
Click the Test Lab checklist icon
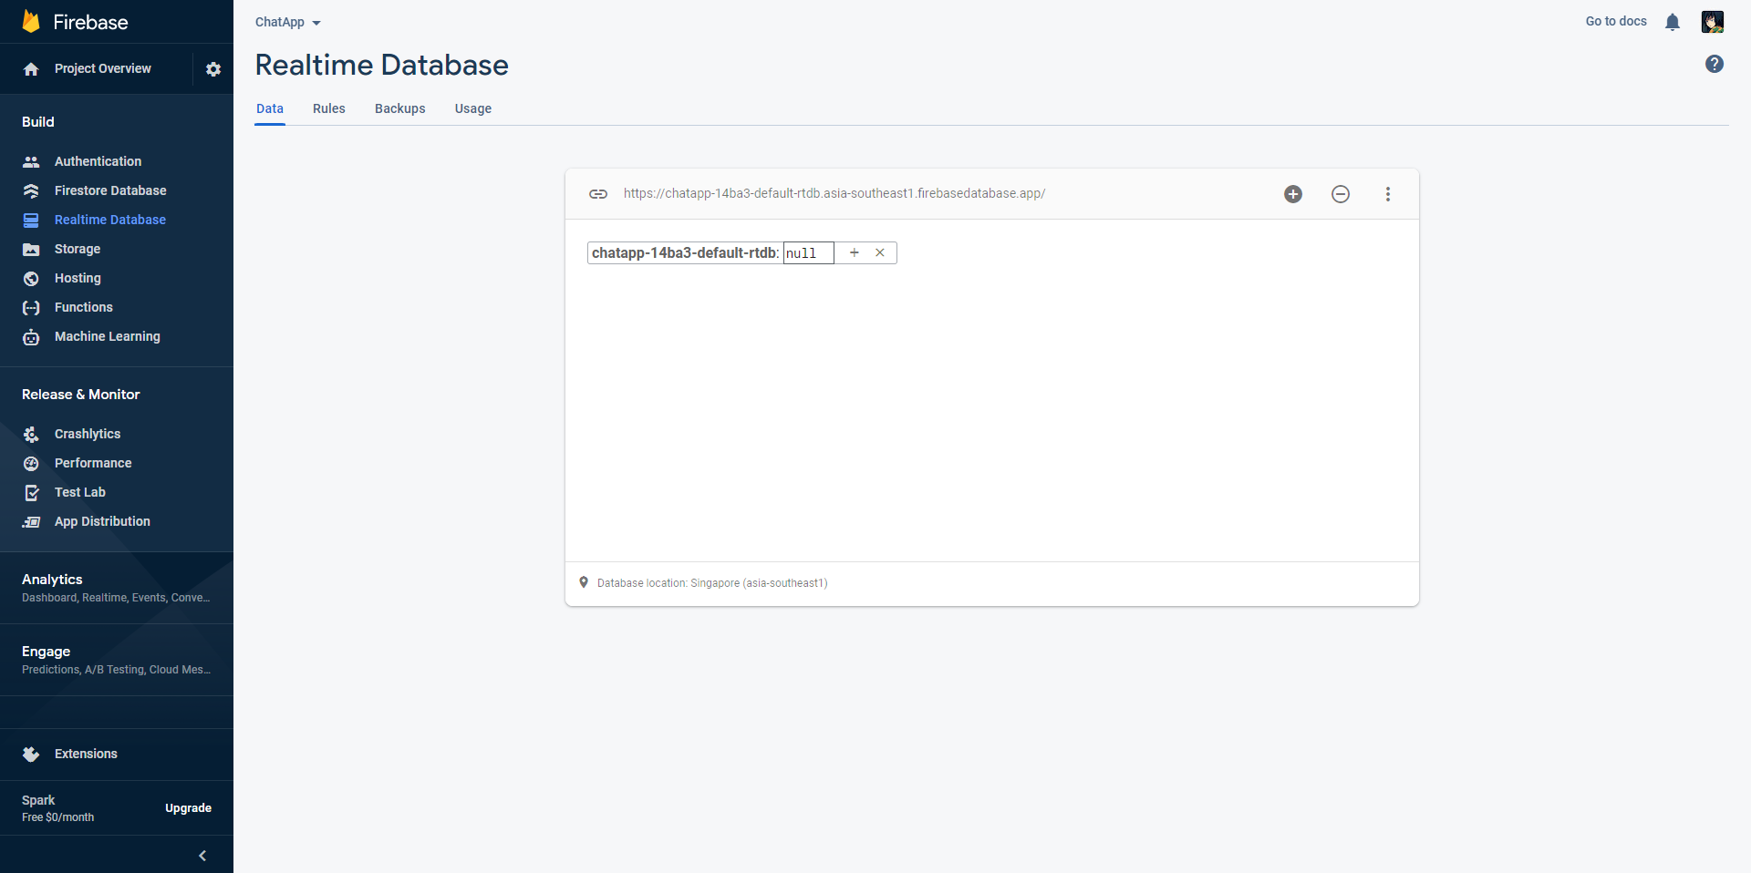point(31,492)
